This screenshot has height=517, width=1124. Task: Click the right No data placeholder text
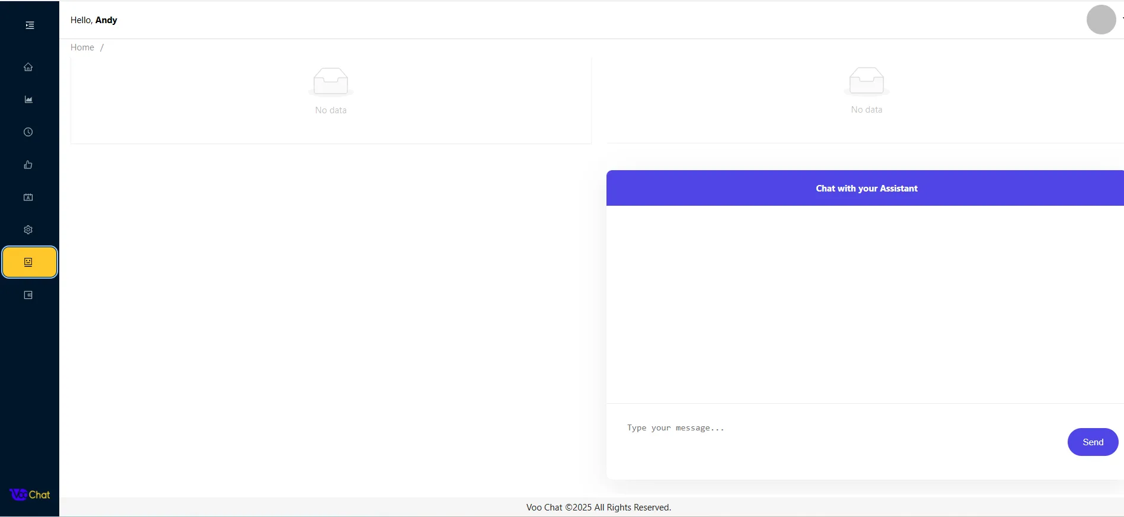tap(867, 110)
